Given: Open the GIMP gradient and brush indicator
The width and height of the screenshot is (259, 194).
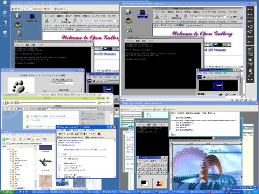Looking at the screenshot, I should tap(160, 183).
